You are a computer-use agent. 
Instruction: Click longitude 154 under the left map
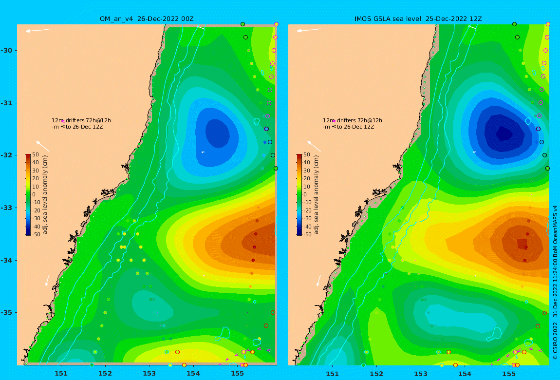click(x=193, y=374)
